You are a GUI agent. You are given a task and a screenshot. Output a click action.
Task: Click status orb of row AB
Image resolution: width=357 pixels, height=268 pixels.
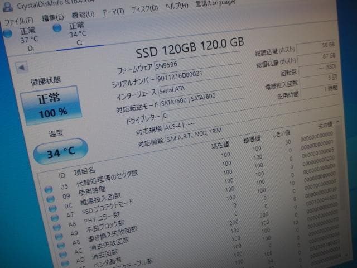61,246
